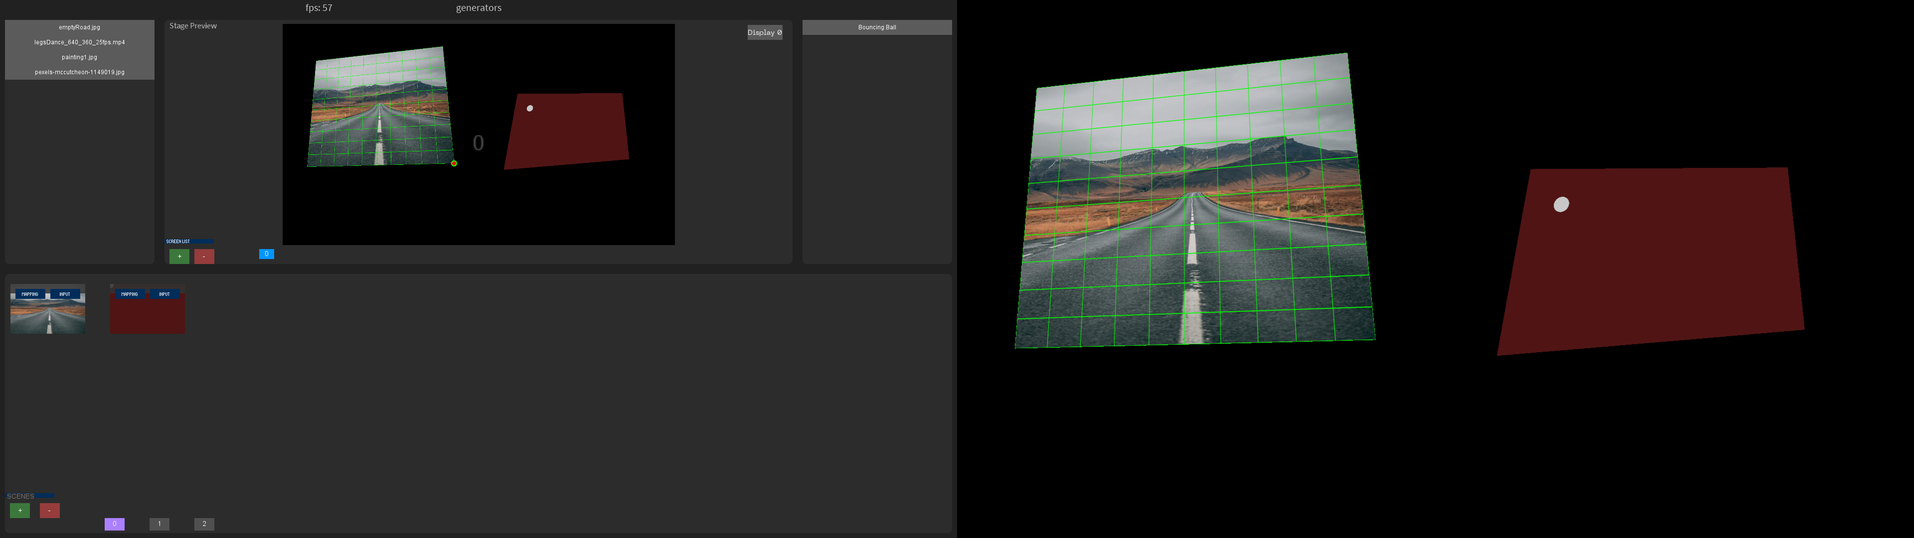The image size is (1914, 538).
Task: Open MAPPING on the red quad screen
Action: pyautogui.click(x=129, y=294)
